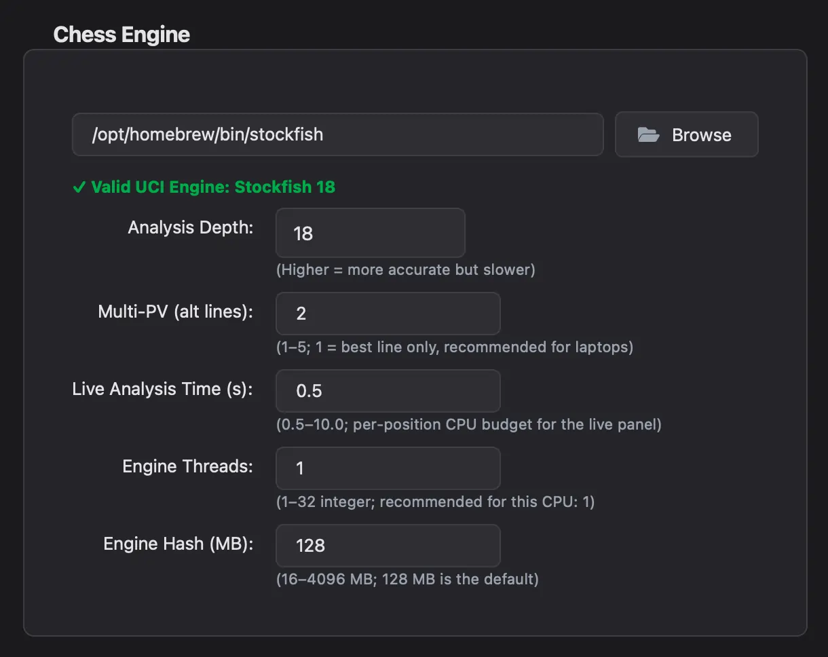Click the '1–5; 1 = best line only' hint
Viewport: 828px width, 657px height.
pyautogui.click(x=455, y=347)
